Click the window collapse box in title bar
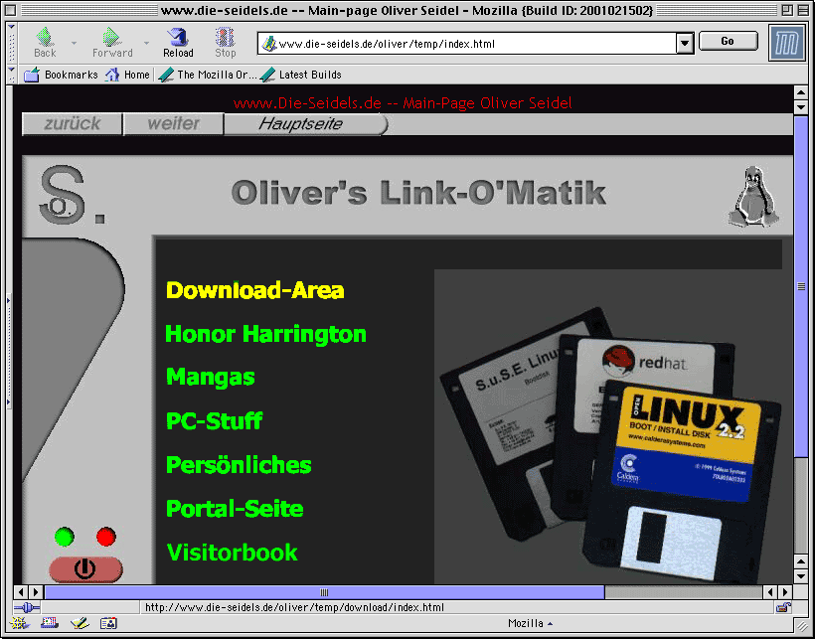The image size is (815, 639). (x=802, y=9)
